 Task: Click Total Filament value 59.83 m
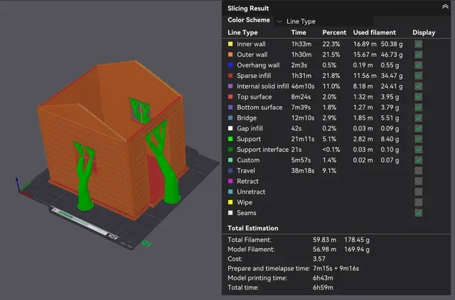click(324, 240)
